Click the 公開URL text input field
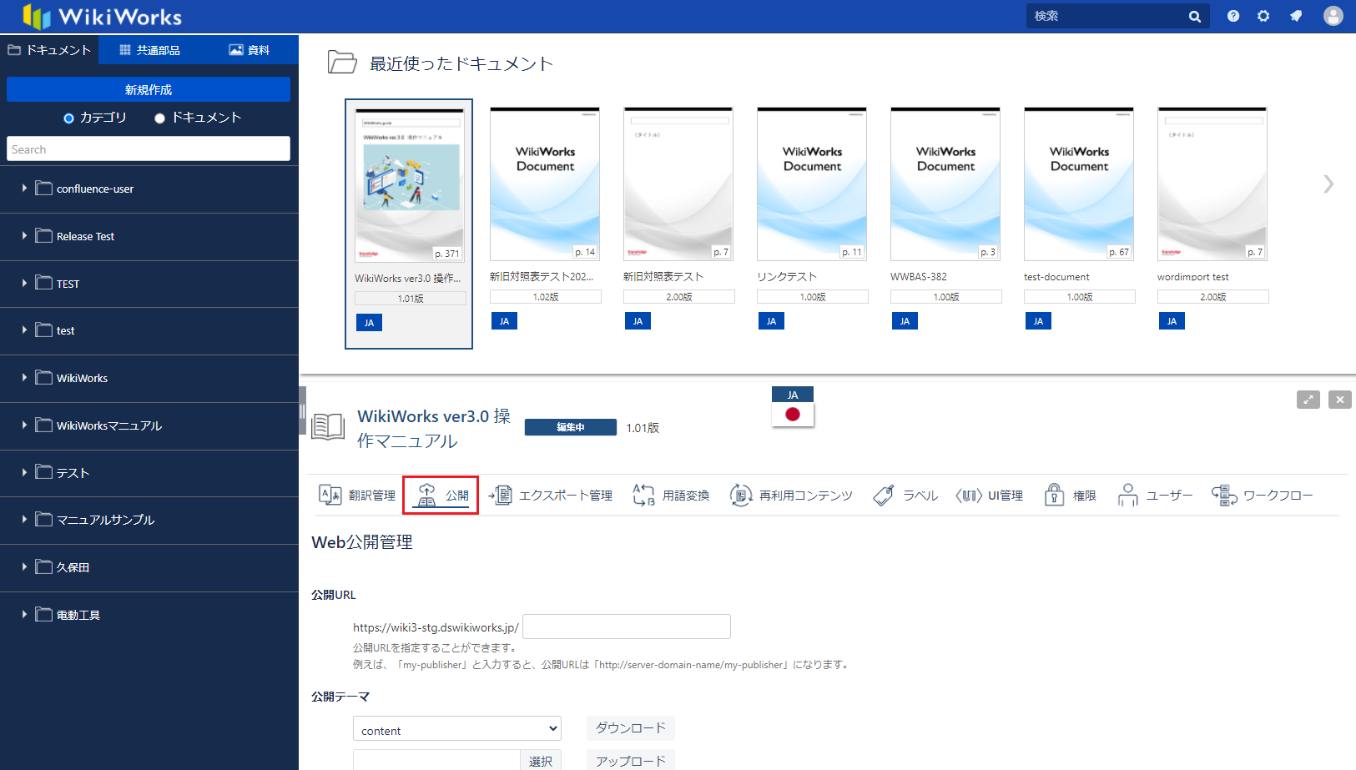Screen dimensions: 1356x770 click(x=626, y=627)
